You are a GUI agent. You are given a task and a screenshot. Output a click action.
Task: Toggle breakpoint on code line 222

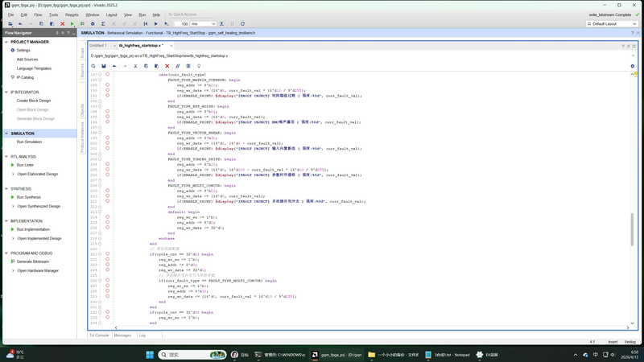coord(108,259)
